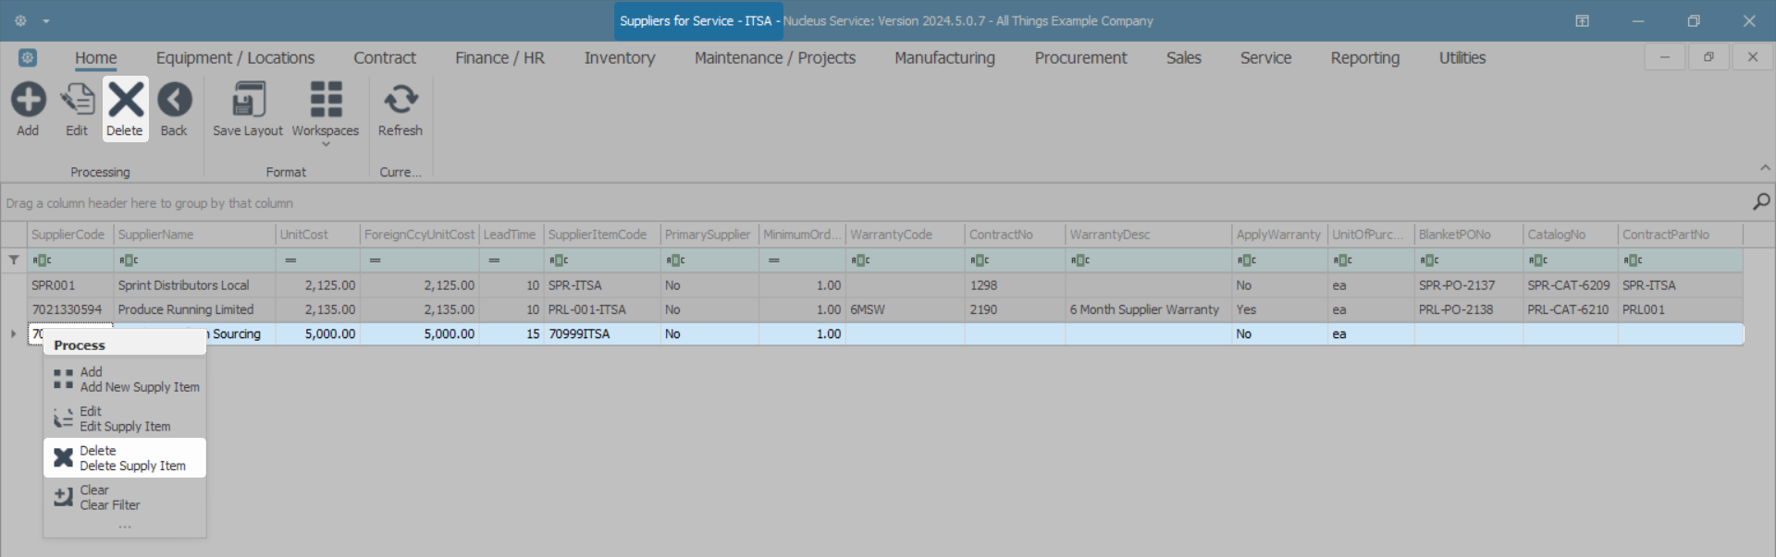Click the 6 Month Supplier Warranty cell
Viewport: 1776px width, 557px height.
1149,309
